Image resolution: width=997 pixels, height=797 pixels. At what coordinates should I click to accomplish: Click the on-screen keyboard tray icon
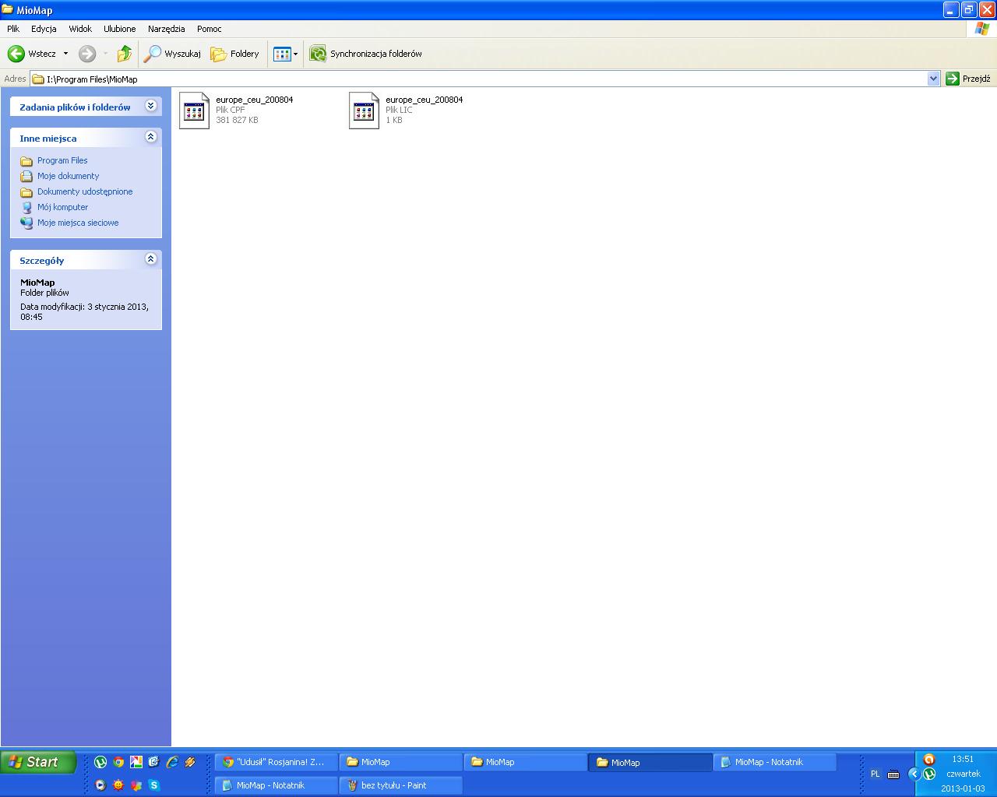tap(893, 774)
